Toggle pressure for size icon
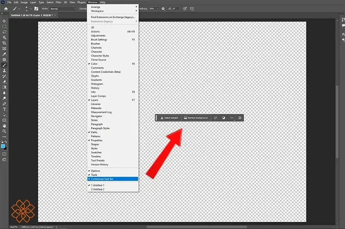This screenshot has height=229, width=345. coord(185,9)
